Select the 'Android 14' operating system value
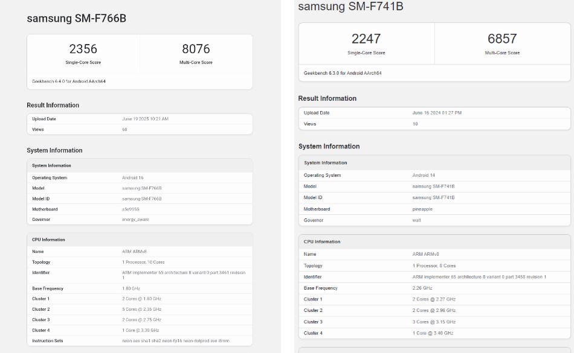The height and width of the screenshot is (353, 574). (x=424, y=176)
